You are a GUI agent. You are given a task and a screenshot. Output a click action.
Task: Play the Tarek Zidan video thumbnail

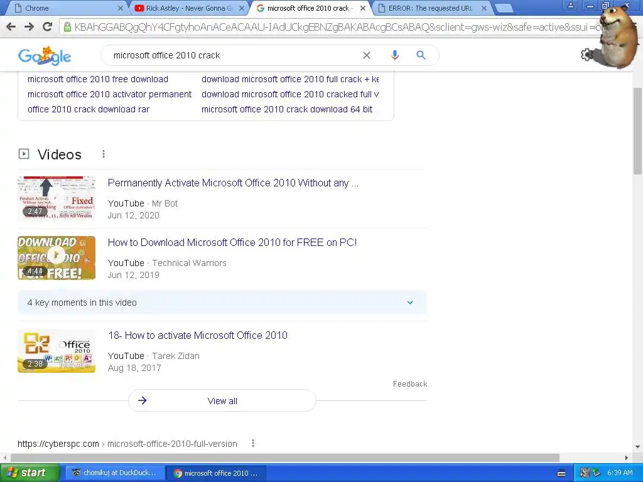pos(57,351)
